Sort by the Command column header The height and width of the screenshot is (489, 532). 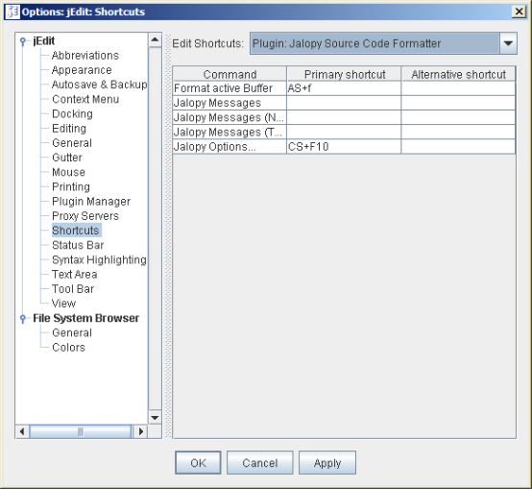[x=230, y=74]
